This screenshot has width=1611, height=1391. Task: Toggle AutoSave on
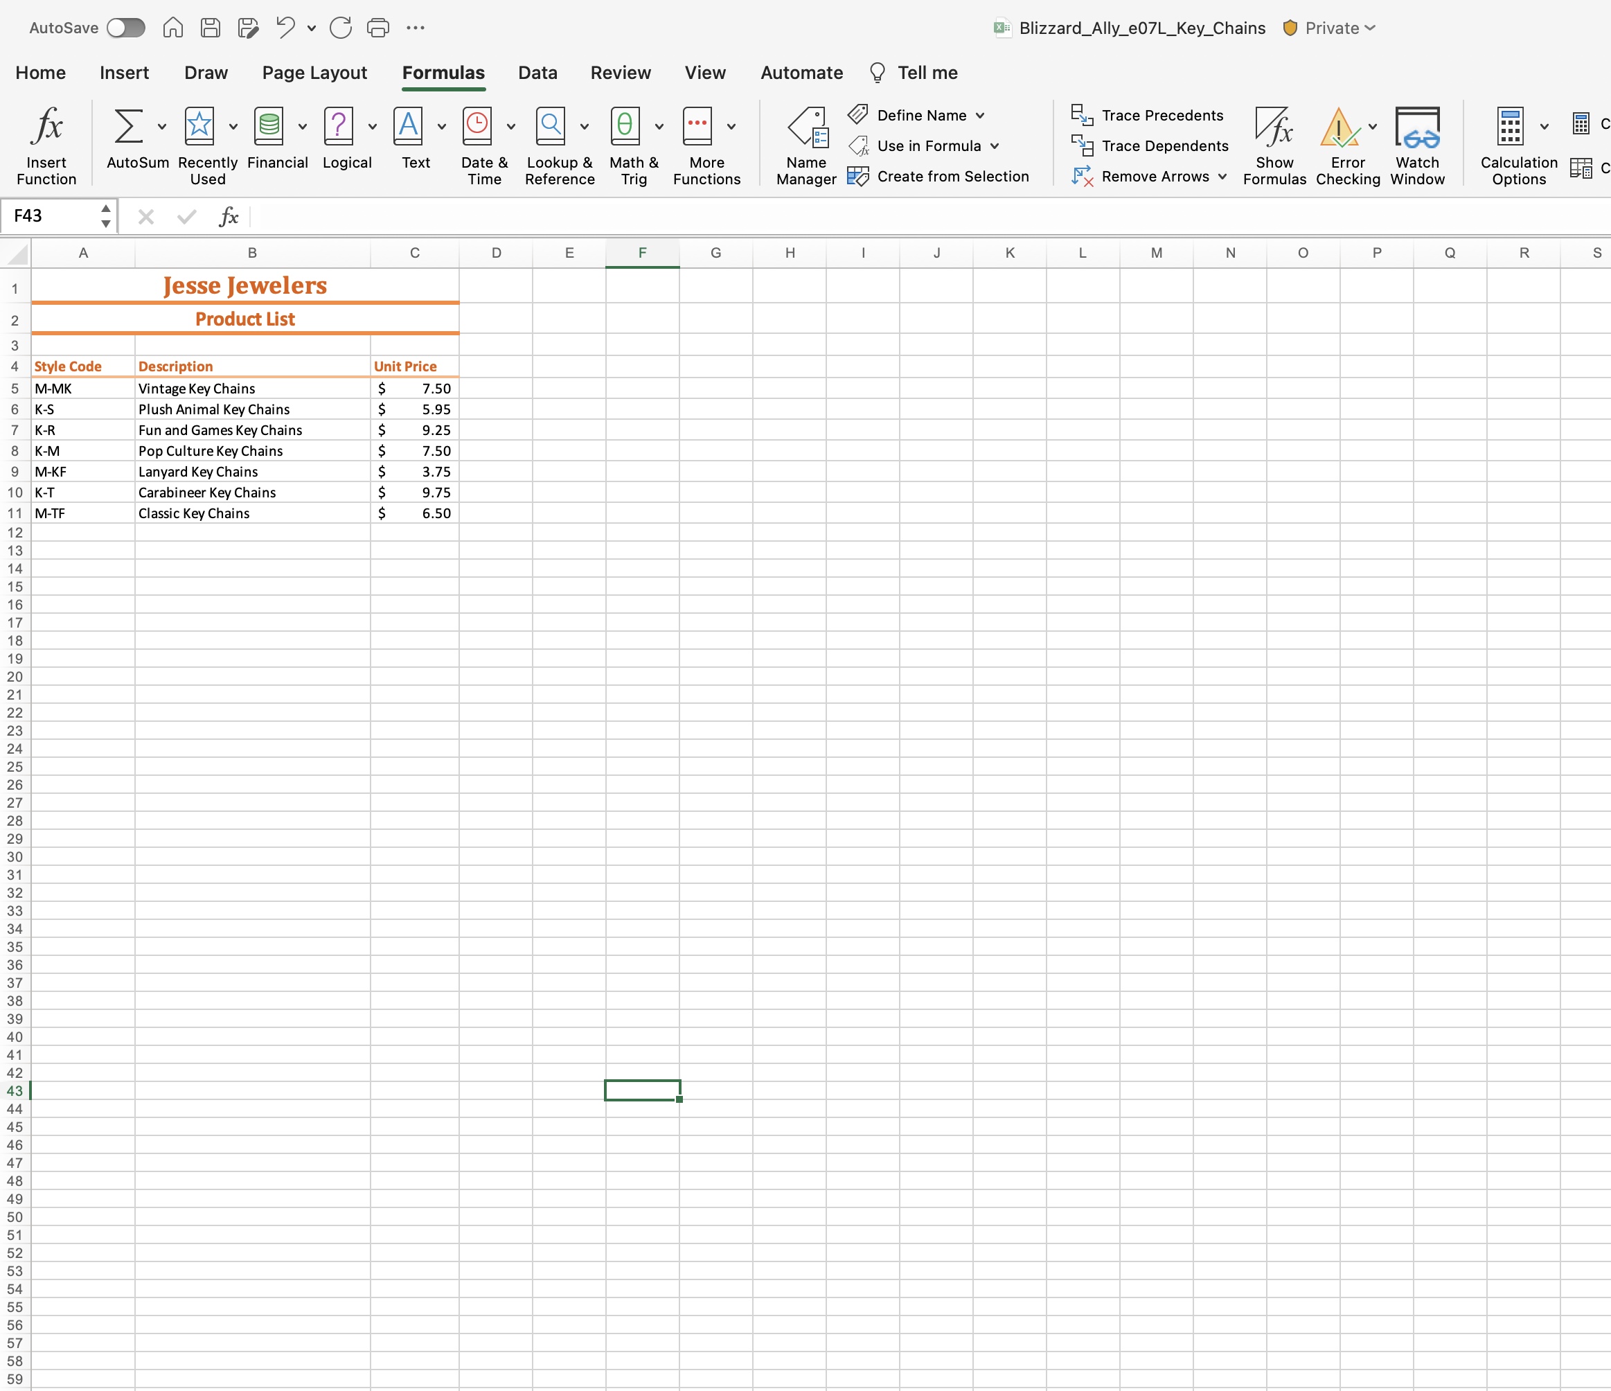point(125,27)
